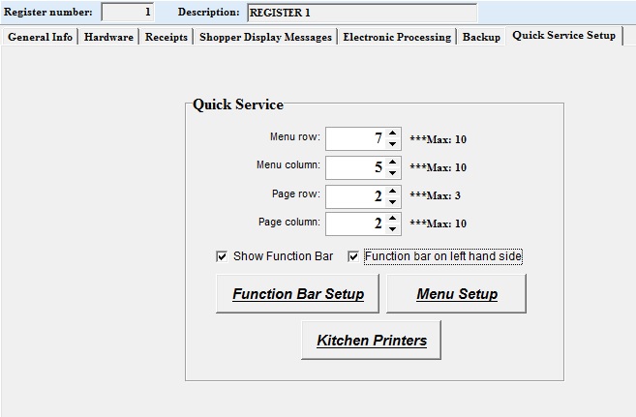This screenshot has width=636, height=417.
Task: Select the Shopper Display Messages tab
Action: [x=265, y=37]
